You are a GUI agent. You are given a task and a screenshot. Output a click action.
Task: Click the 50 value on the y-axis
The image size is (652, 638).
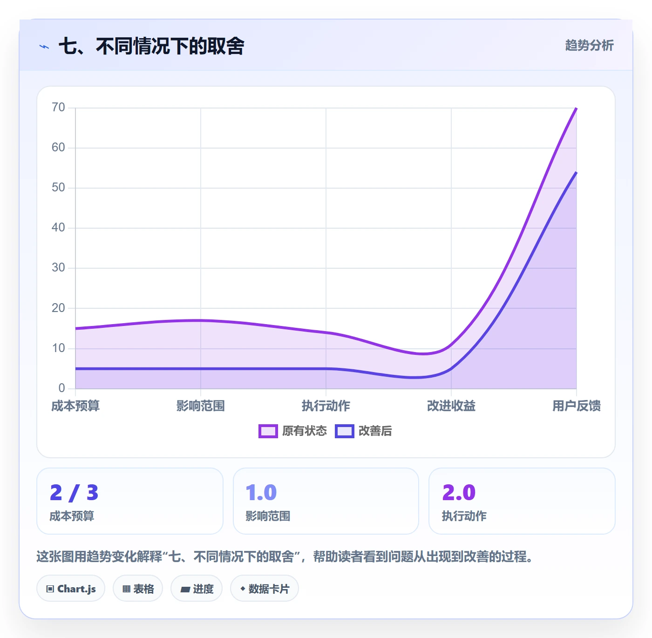pos(58,188)
